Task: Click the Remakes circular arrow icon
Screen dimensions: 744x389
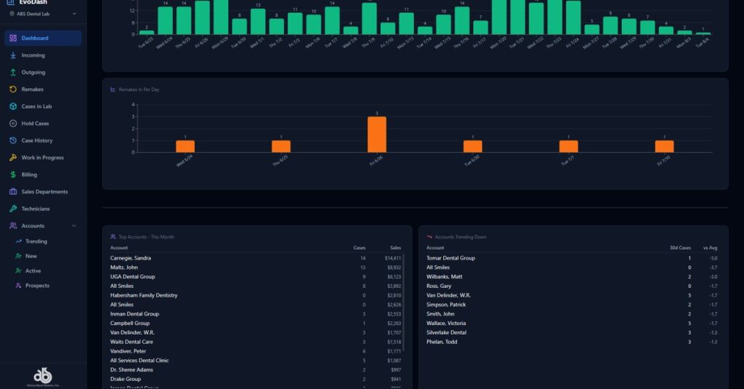Action: coord(13,89)
